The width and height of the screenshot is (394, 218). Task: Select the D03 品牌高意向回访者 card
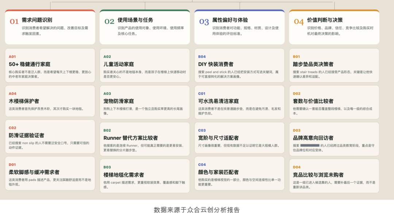pyautogui.click(x=334, y=139)
